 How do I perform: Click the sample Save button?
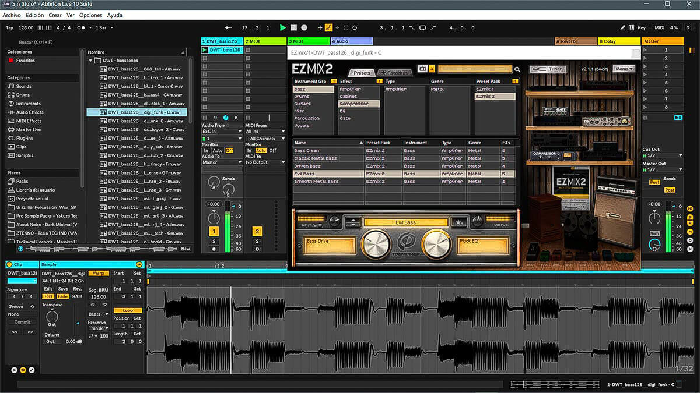[63, 289]
